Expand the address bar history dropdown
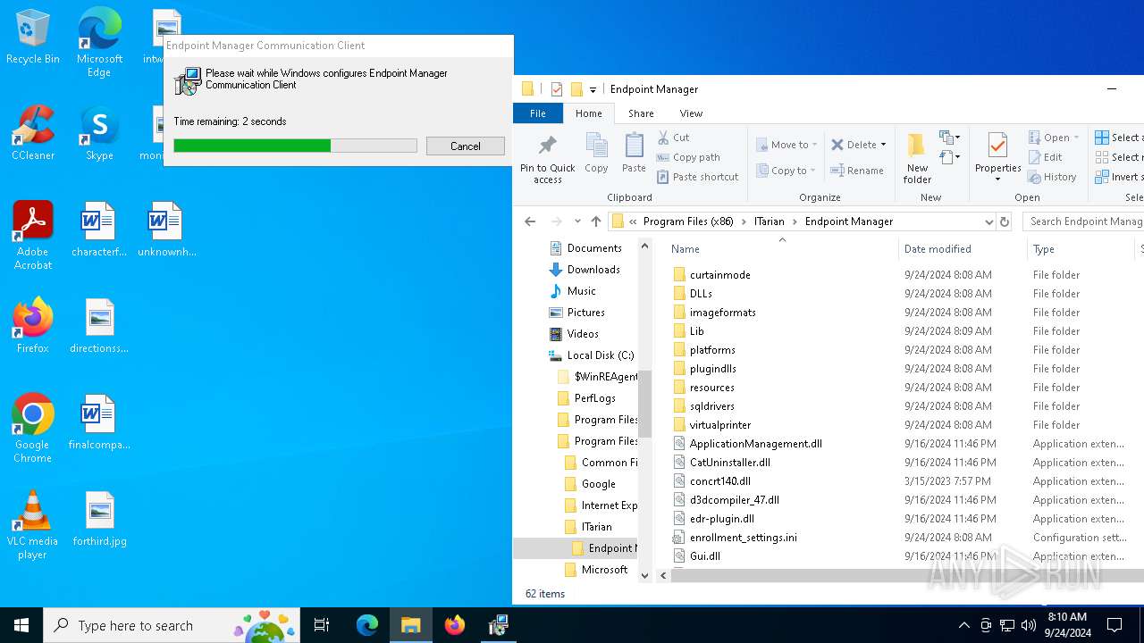This screenshot has height=643, width=1144. (988, 221)
